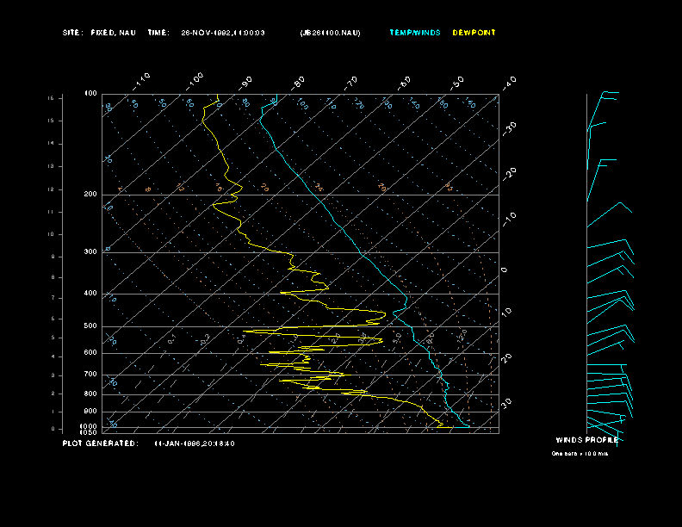Click the 'TIME:' header label
682x527 pixels.
pos(158,33)
